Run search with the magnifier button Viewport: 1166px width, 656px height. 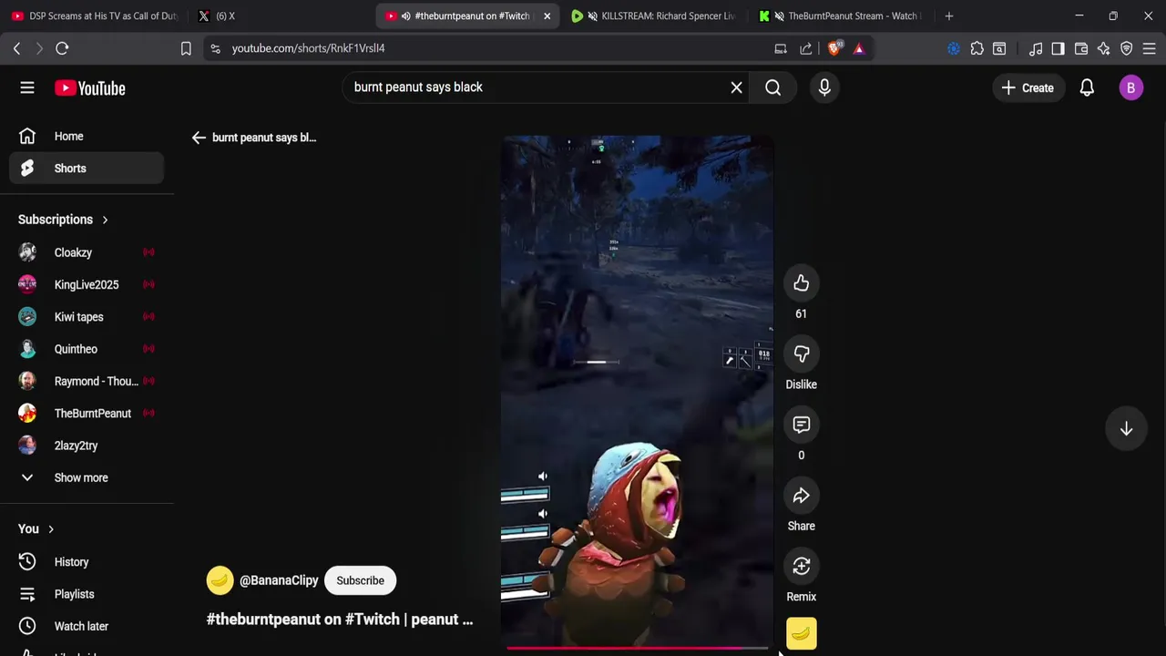tap(772, 87)
